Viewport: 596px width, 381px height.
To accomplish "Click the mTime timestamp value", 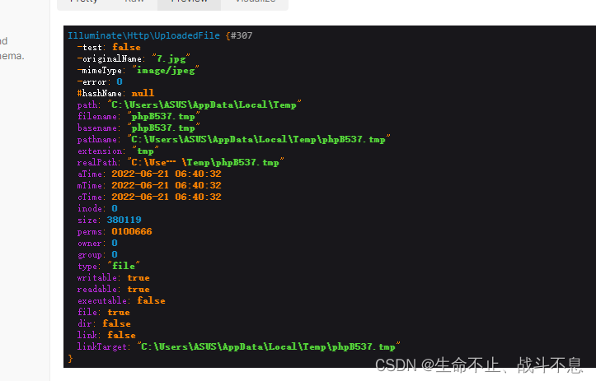I will [166, 186].
